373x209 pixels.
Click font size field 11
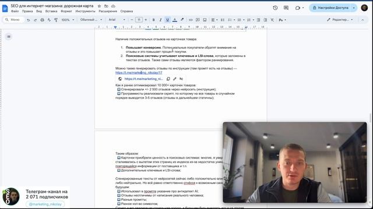pyautogui.click(x=139, y=20)
